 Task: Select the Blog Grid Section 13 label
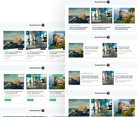click(100, 65)
